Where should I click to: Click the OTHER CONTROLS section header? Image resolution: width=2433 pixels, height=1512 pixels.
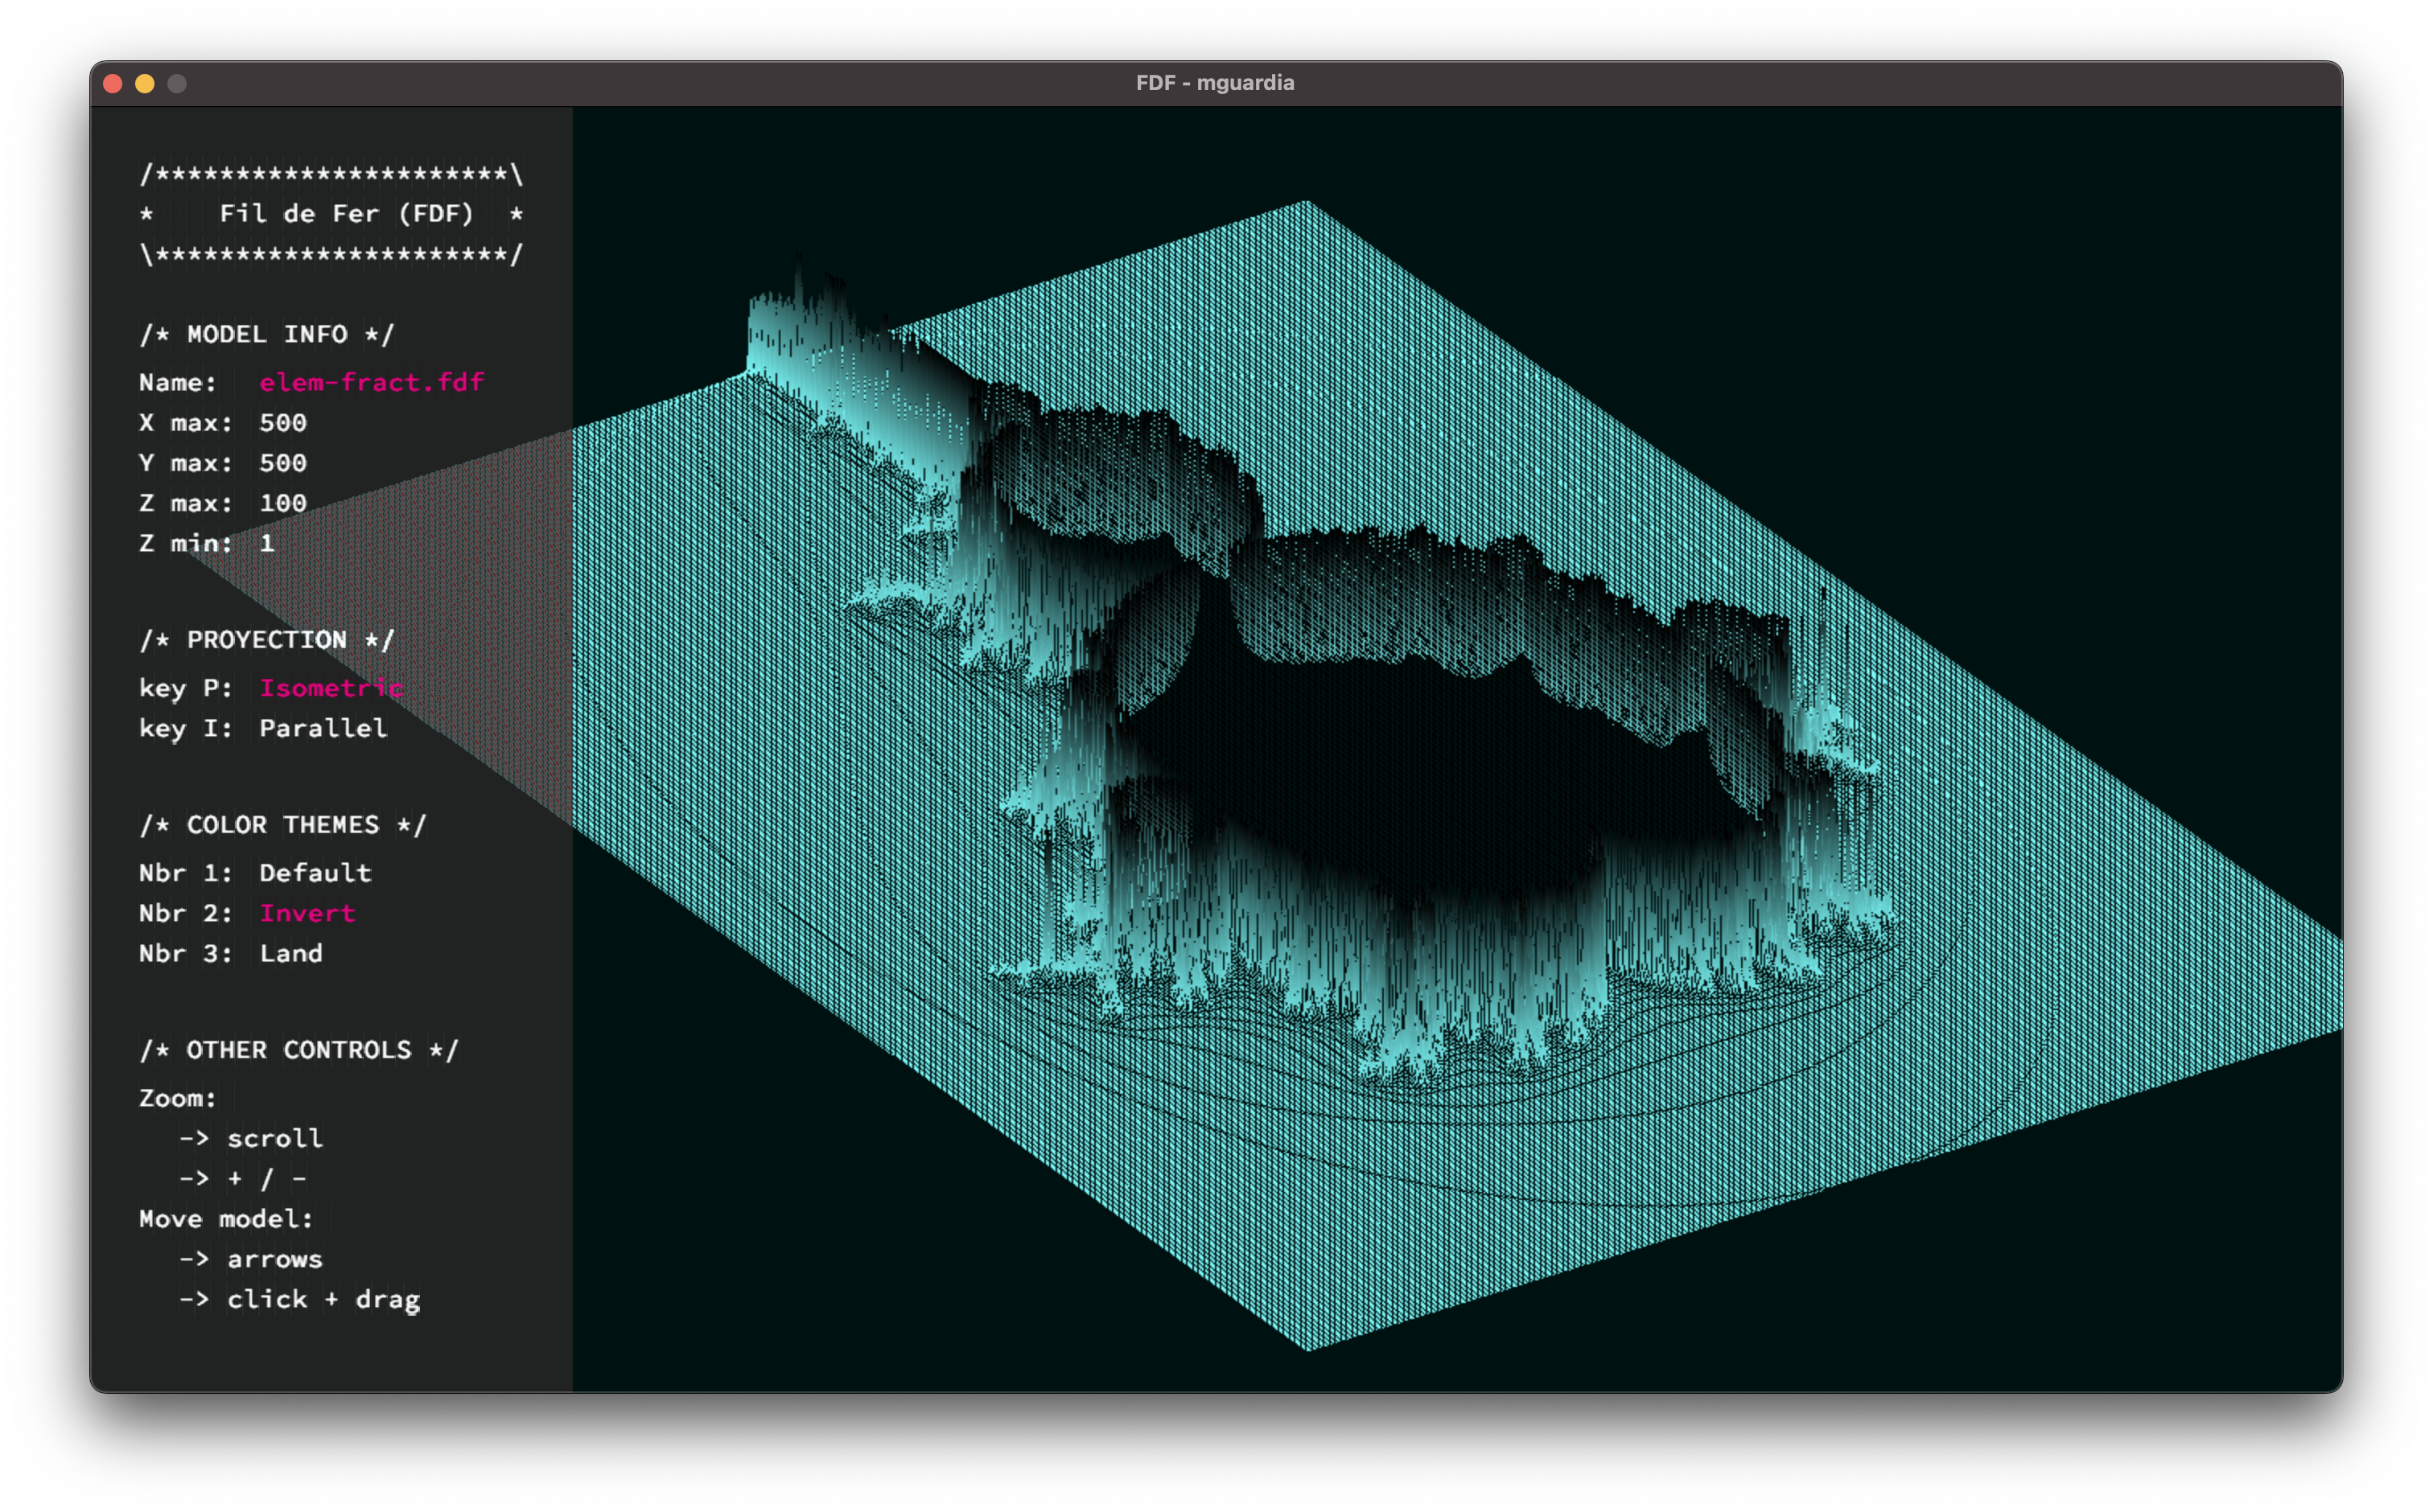click(x=298, y=1050)
